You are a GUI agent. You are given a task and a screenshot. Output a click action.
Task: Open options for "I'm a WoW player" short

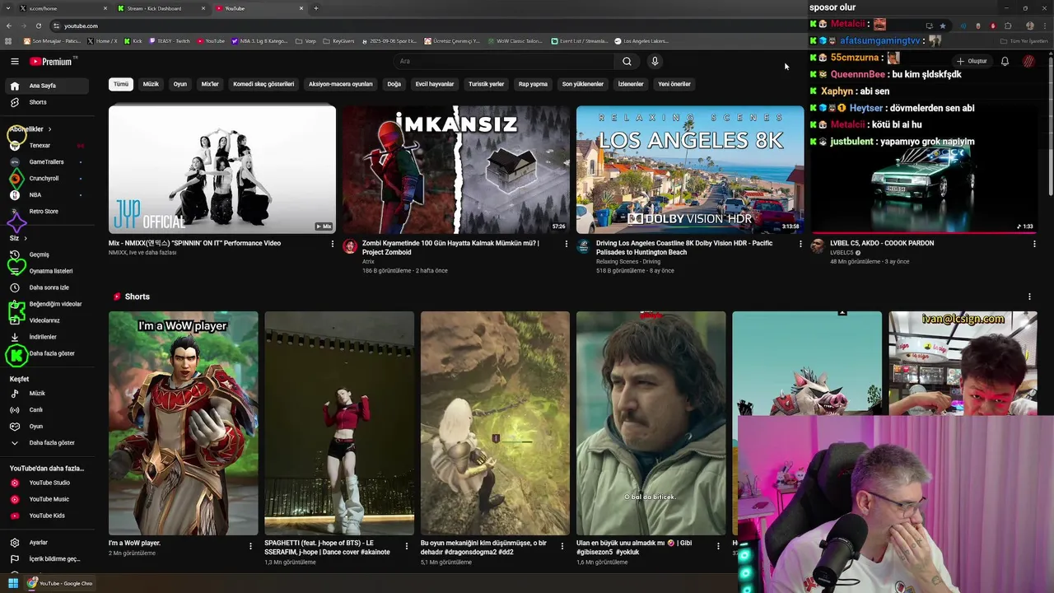(x=250, y=546)
